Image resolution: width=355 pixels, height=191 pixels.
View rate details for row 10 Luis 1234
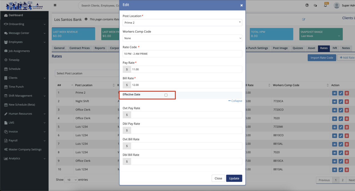(334, 170)
